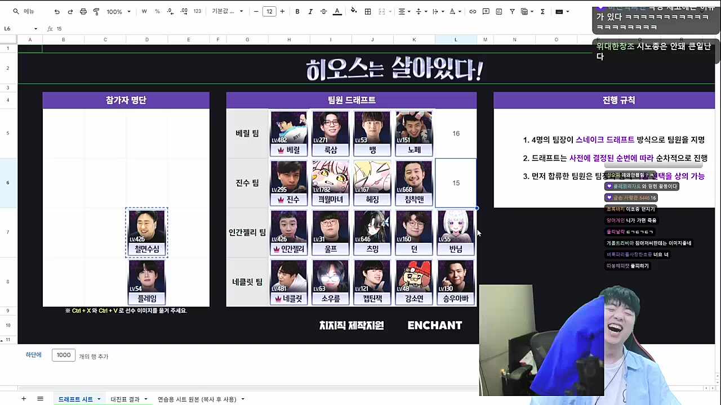Apply the Won currency format

144,11
